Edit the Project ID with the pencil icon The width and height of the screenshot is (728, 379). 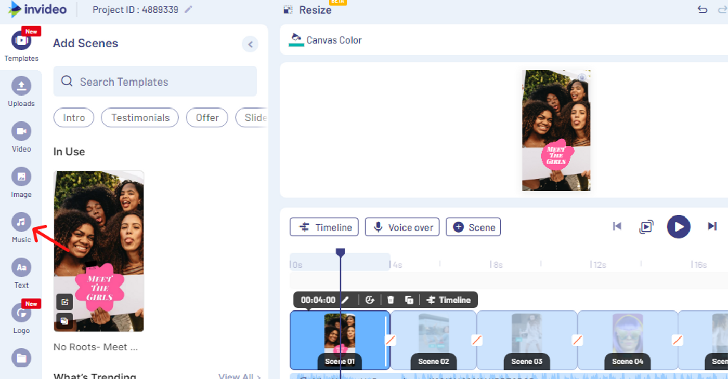188,9
